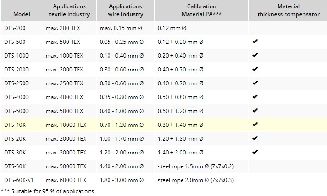Screen dimensions: 327x196
Task: Select the DTS-200 model name
Action: (x=15, y=28)
